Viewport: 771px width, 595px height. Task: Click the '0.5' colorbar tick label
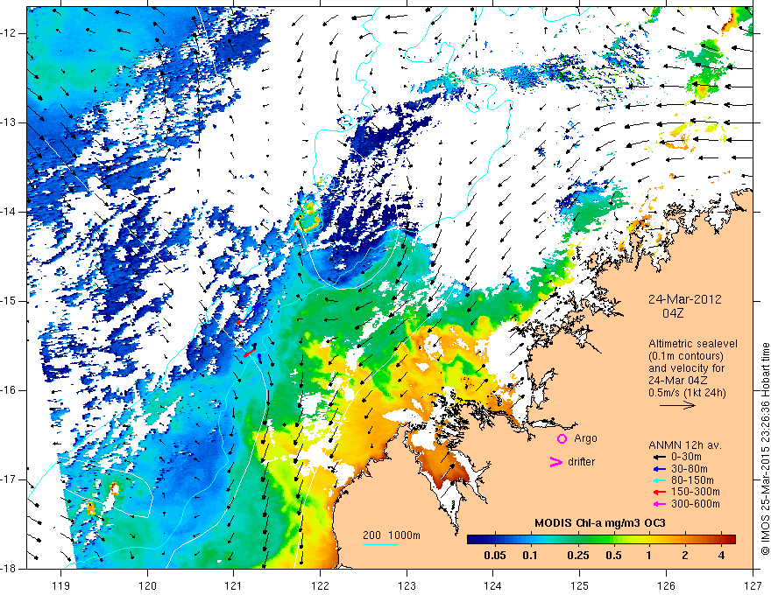click(x=613, y=556)
